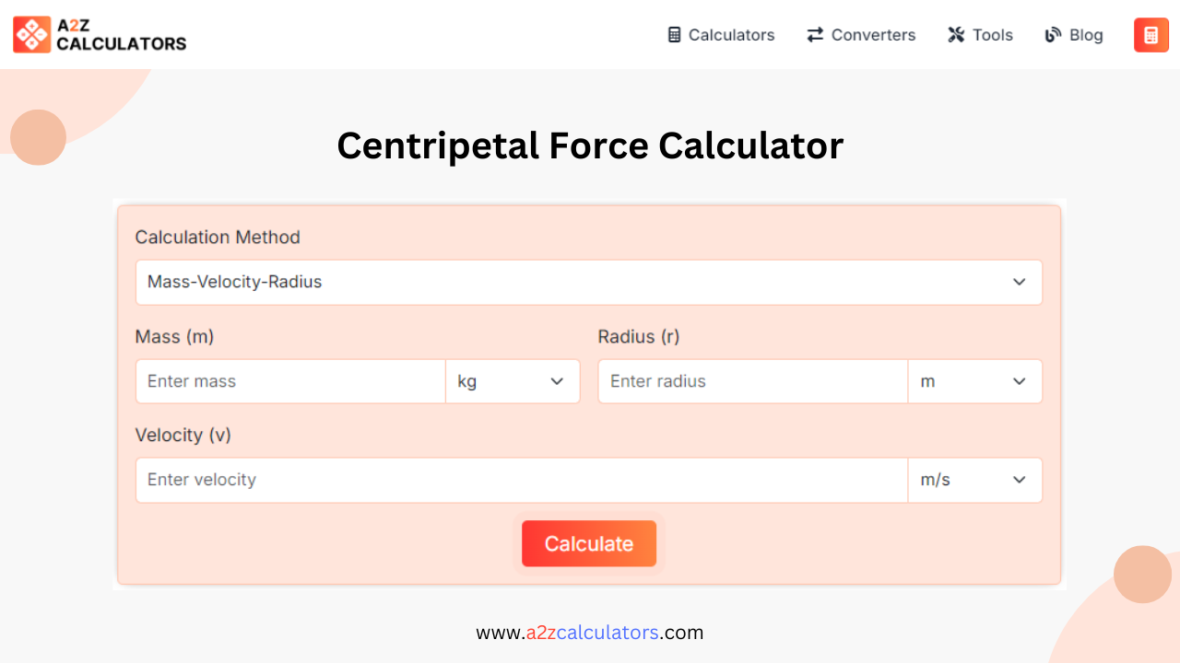Screen dimensions: 1180x663
Task: Open the orange calculator icon button top right
Action: tap(1150, 34)
